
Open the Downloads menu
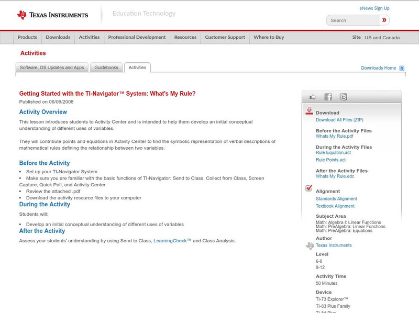pos(58,37)
